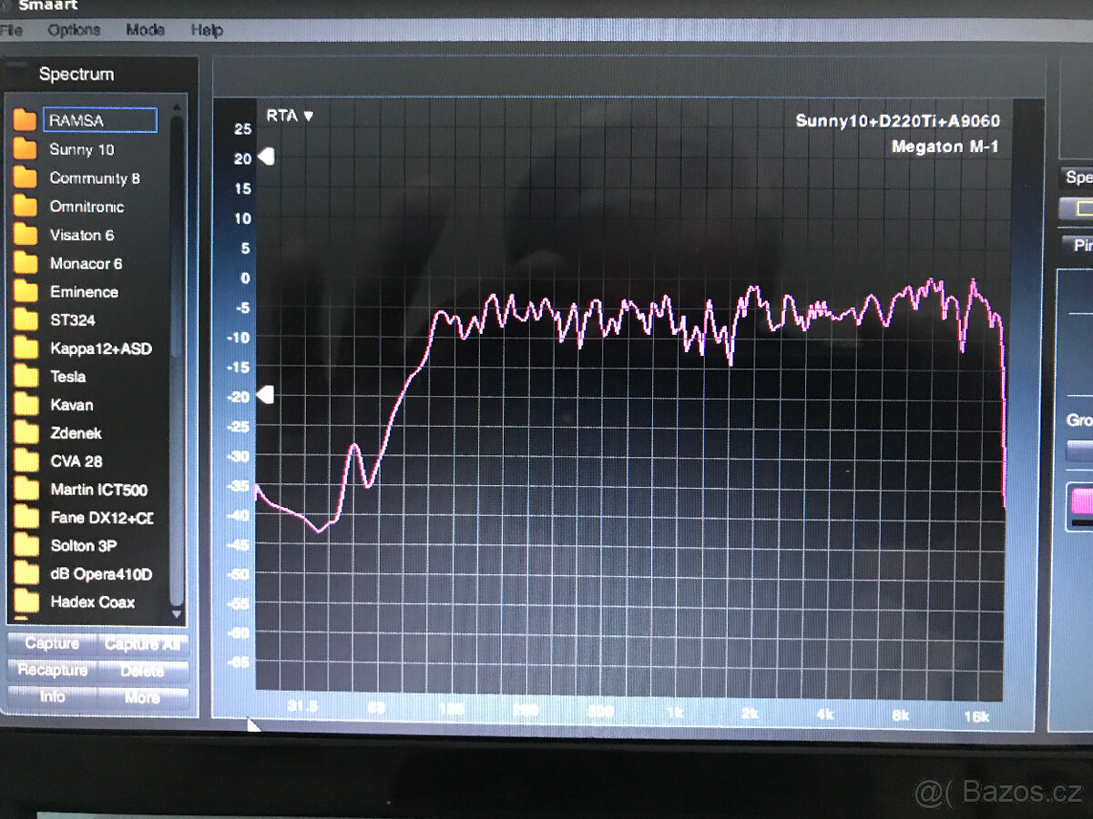Click the Eminence folder icon
Screen dimensions: 1093x819
point(26,292)
